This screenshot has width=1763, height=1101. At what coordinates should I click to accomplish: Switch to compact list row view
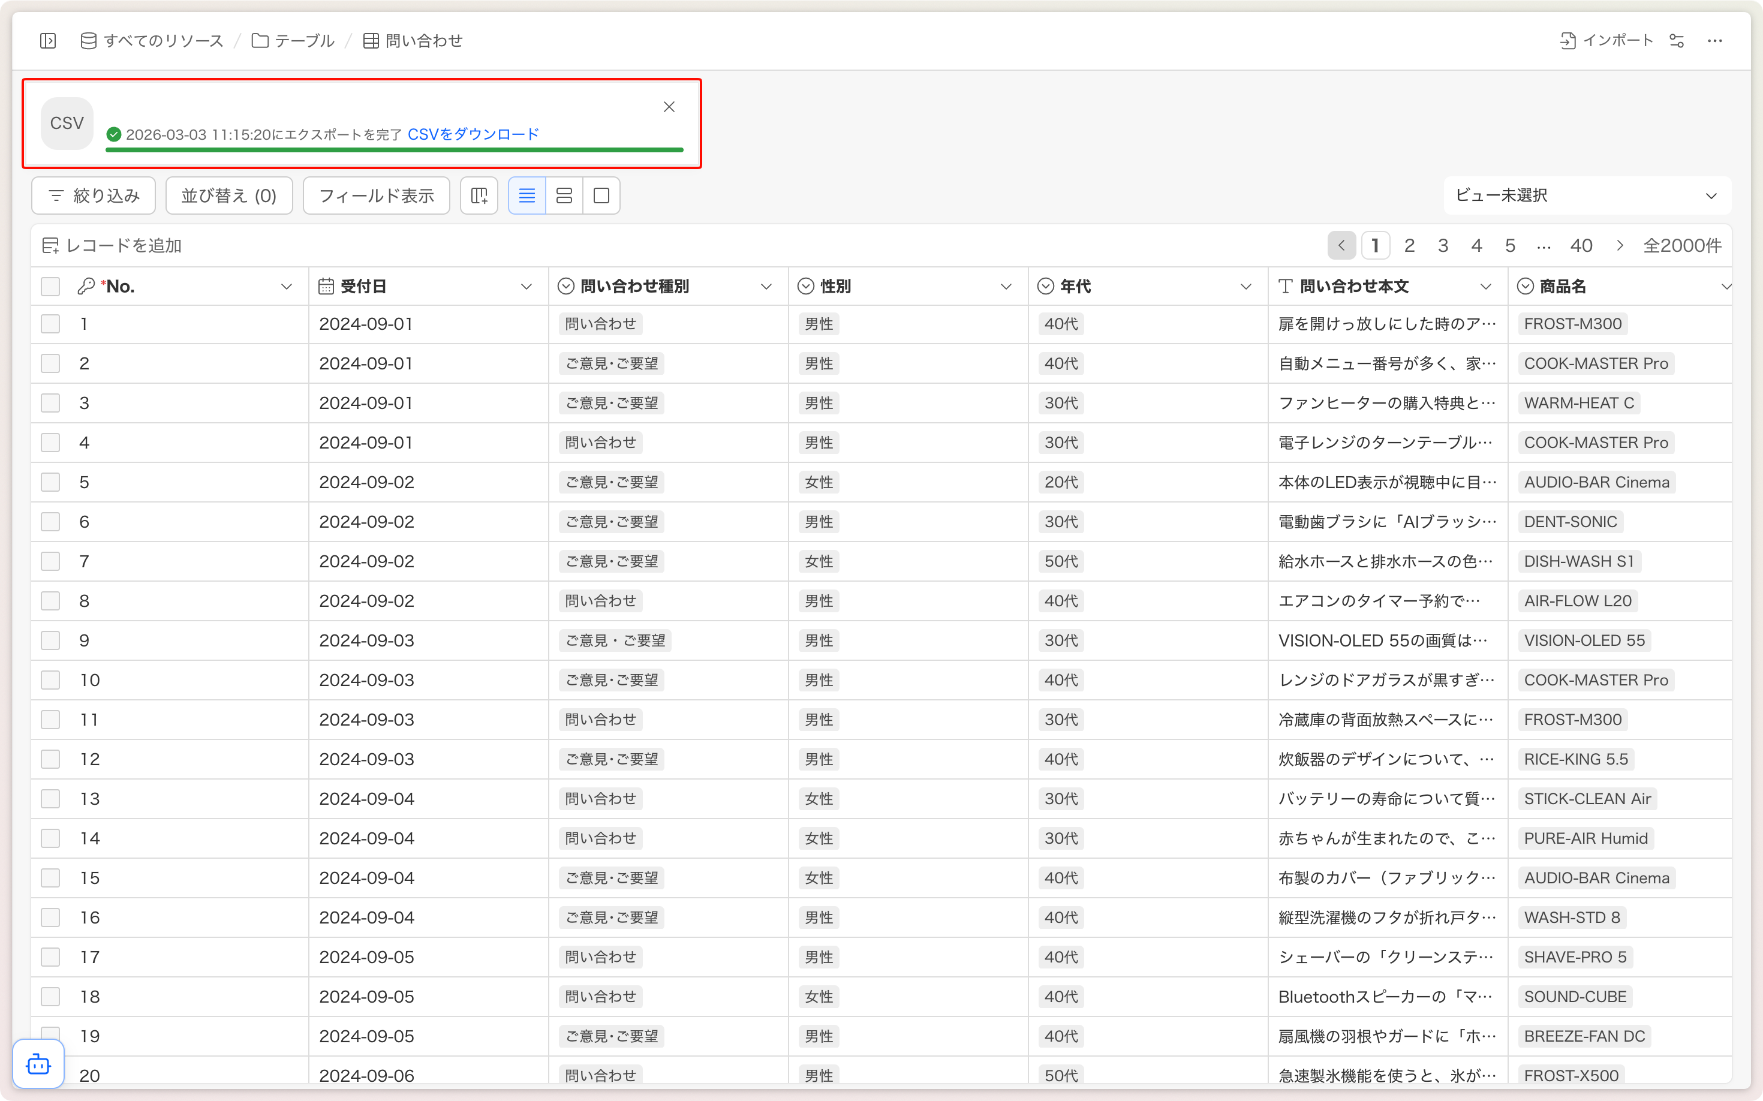[527, 195]
